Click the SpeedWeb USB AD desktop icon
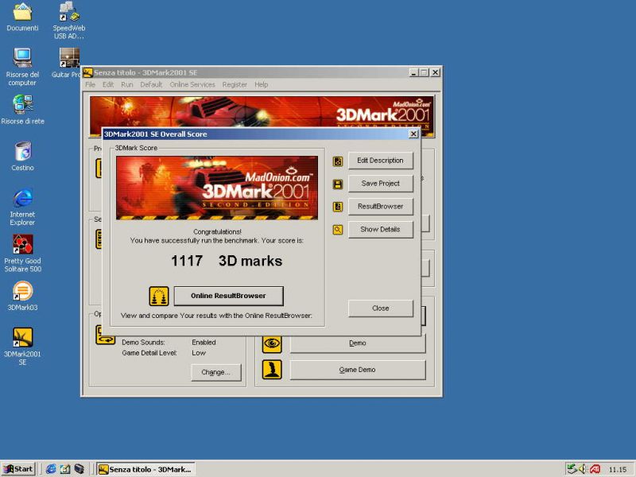 point(69,21)
